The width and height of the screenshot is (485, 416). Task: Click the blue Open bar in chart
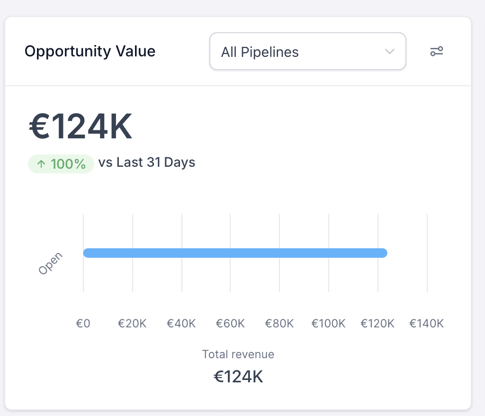coord(235,253)
